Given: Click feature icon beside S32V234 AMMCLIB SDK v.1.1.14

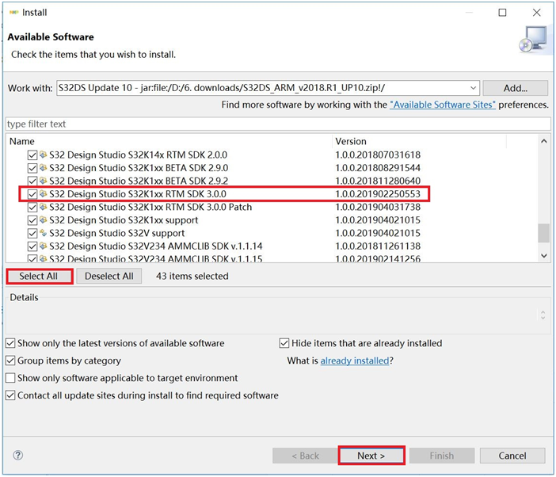Looking at the screenshot, I should (x=43, y=246).
